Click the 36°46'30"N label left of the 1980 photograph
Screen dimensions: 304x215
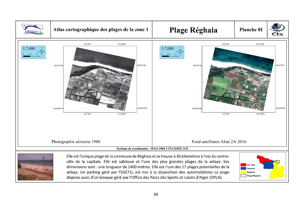(58, 109)
